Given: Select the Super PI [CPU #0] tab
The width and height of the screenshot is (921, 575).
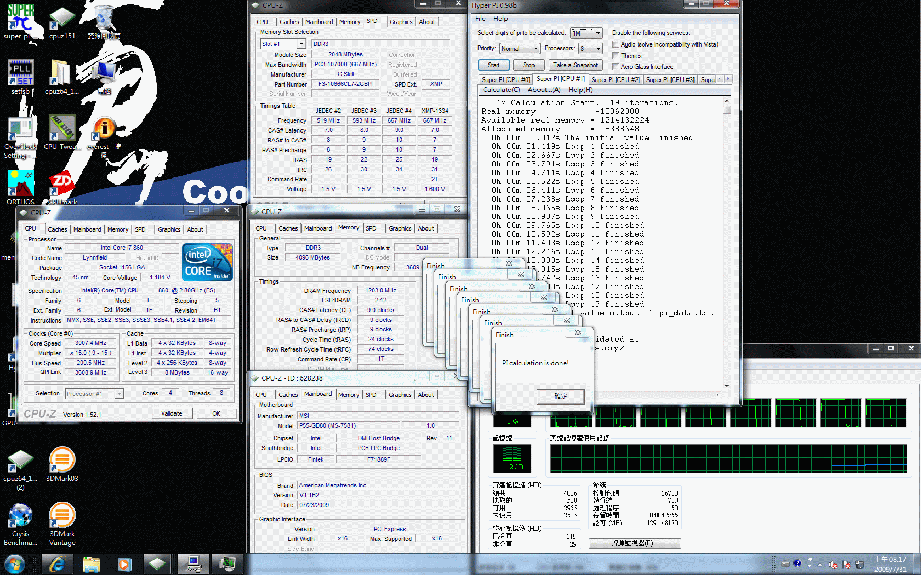Looking at the screenshot, I should pos(505,80).
